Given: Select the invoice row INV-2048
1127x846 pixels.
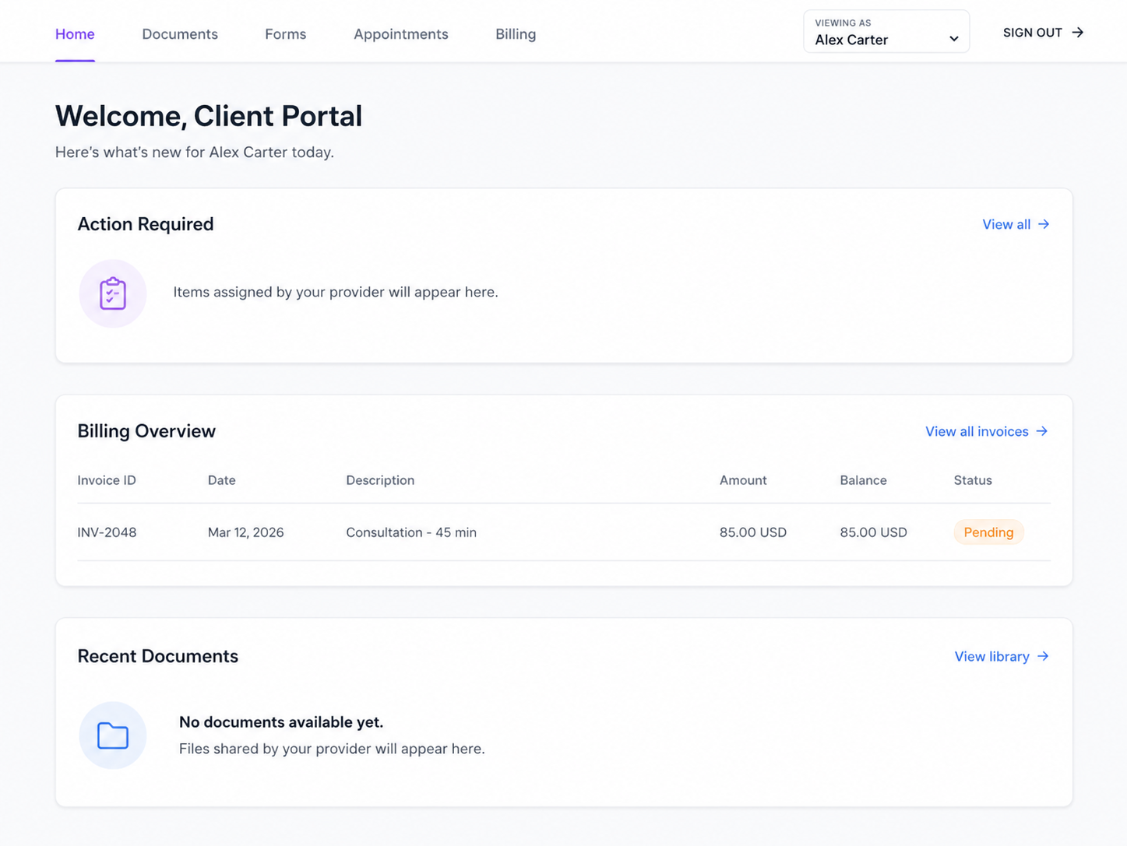Looking at the screenshot, I should (x=467, y=532).
